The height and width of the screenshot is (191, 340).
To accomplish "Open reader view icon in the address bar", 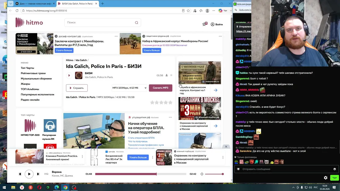I will coord(183,11).
